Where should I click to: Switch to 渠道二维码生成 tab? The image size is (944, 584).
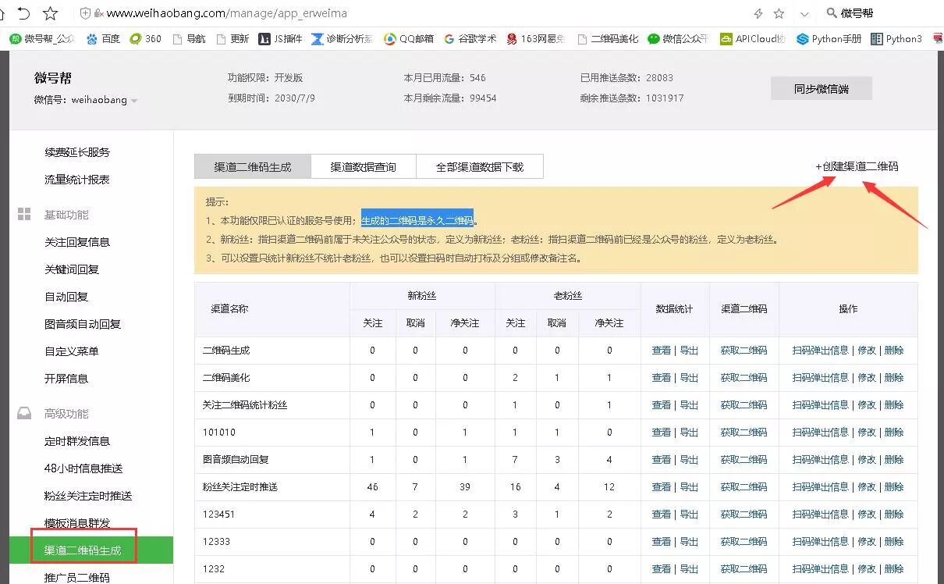tap(253, 166)
